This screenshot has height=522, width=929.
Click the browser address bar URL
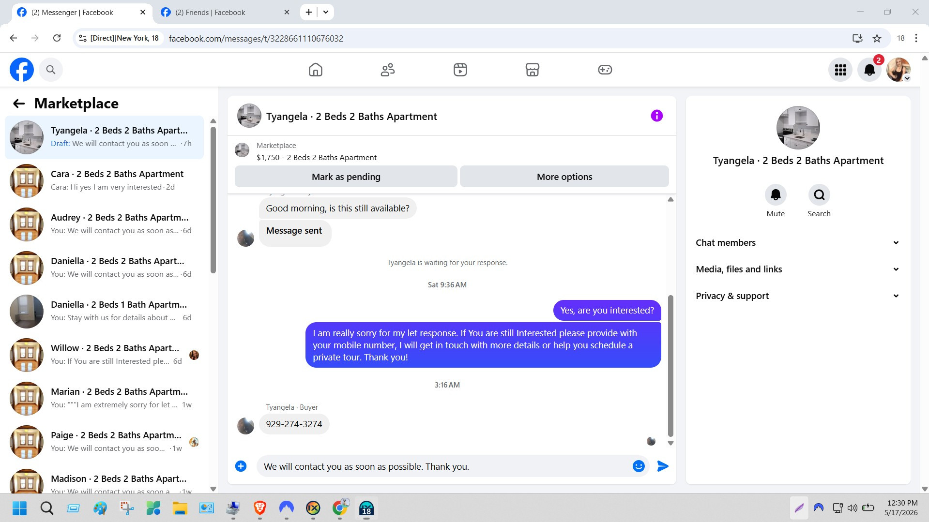point(256,38)
